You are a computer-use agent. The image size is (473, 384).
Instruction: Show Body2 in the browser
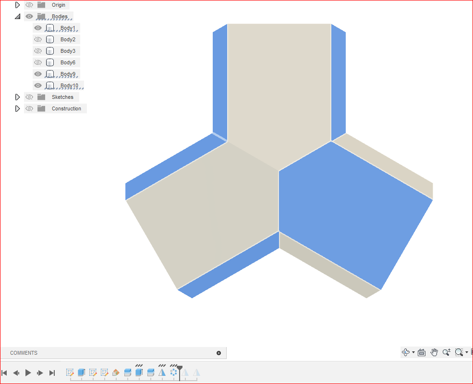pos(37,39)
